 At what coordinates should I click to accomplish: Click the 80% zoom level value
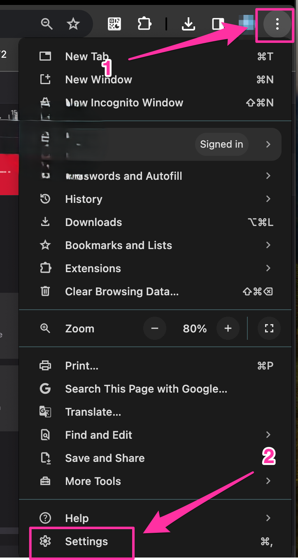pos(195,329)
